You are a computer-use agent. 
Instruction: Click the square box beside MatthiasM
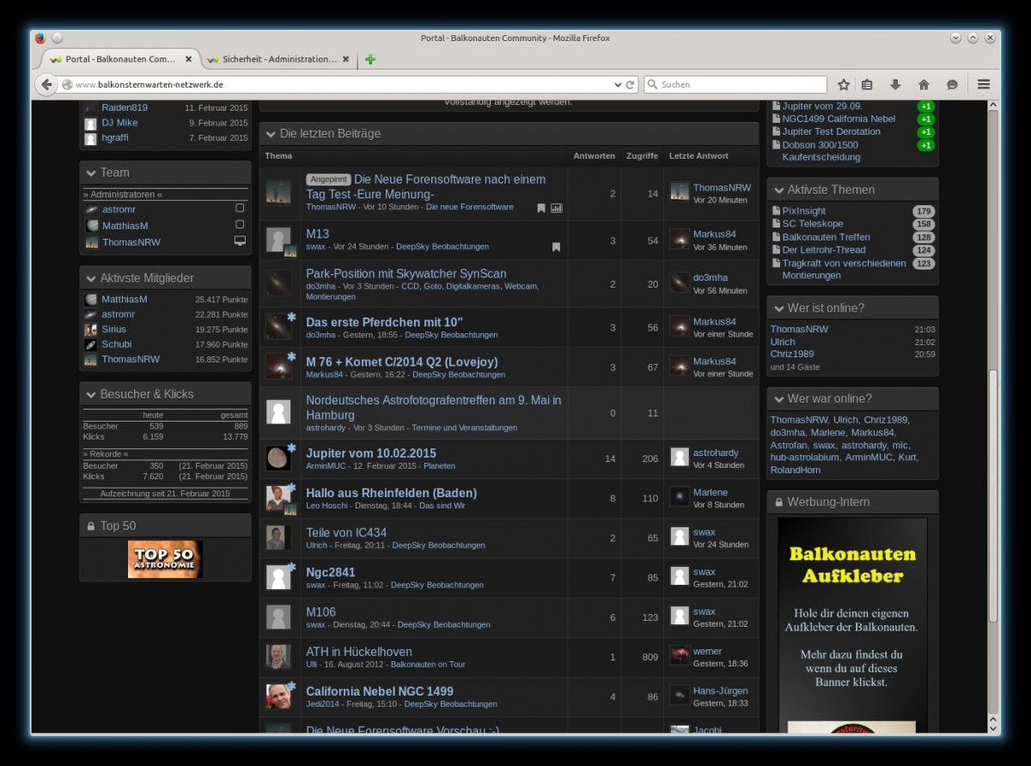pyautogui.click(x=240, y=225)
